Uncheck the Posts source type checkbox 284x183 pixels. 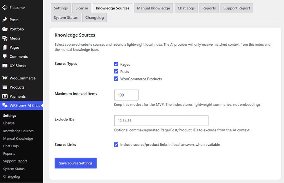click(116, 71)
